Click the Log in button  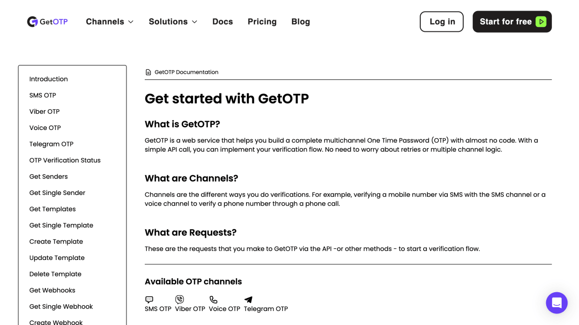pyautogui.click(x=442, y=22)
